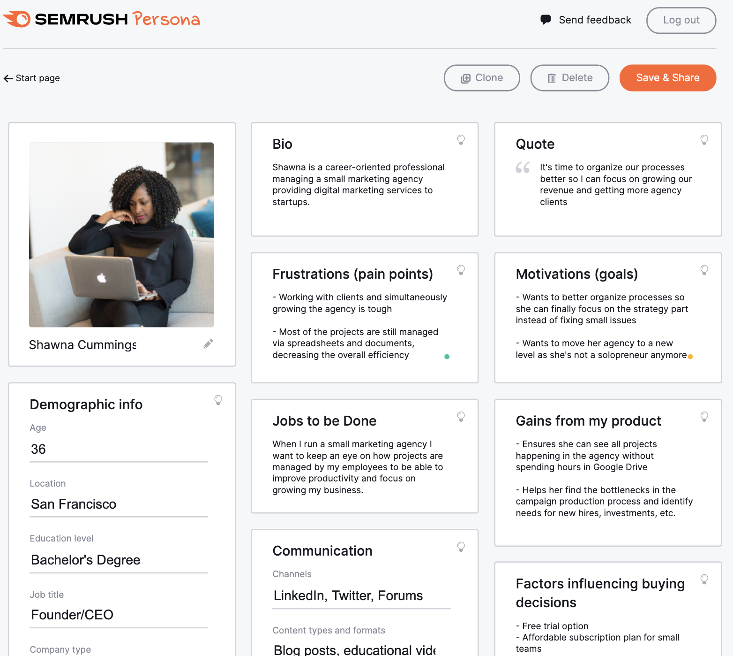Image resolution: width=733 pixels, height=656 pixels.
Task: Click the Demographic info heading
Action: [86, 404]
